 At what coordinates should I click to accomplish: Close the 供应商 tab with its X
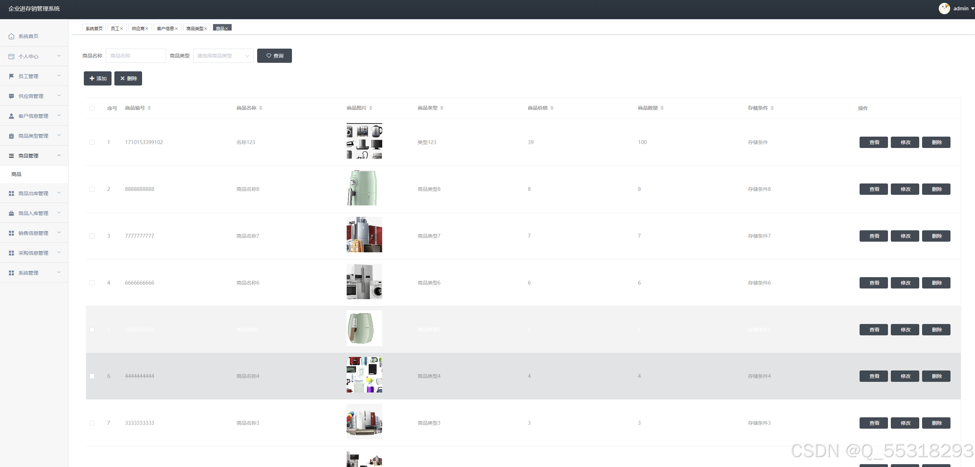coord(147,29)
